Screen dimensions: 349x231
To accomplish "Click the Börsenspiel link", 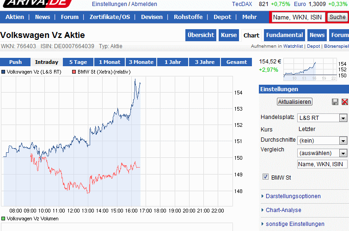I will [337, 46].
